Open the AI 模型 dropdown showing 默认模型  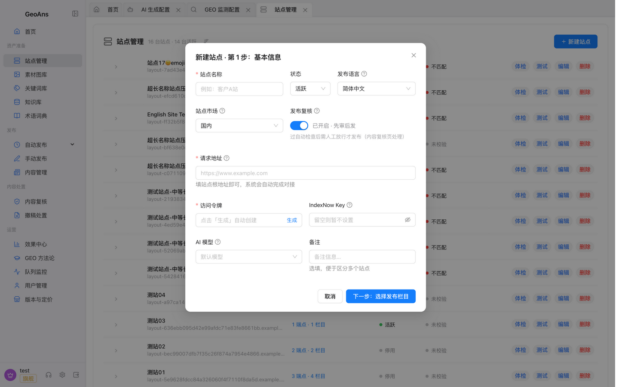[x=249, y=257]
